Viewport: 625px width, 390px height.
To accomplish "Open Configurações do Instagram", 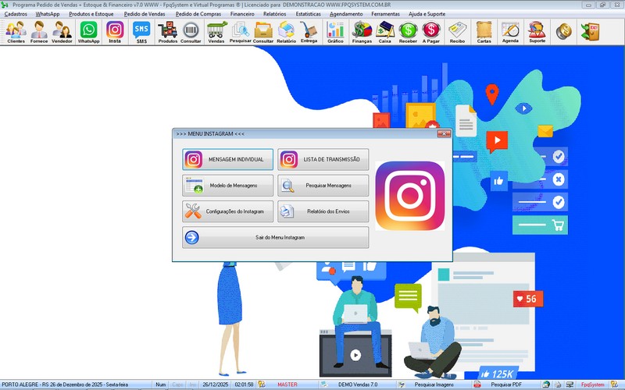I will pos(228,211).
